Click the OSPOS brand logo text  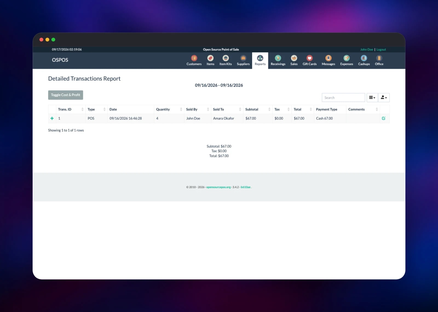[60, 60]
